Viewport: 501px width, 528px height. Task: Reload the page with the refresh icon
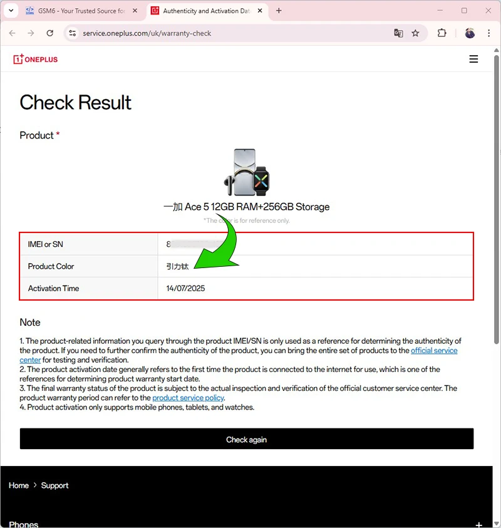click(50, 33)
